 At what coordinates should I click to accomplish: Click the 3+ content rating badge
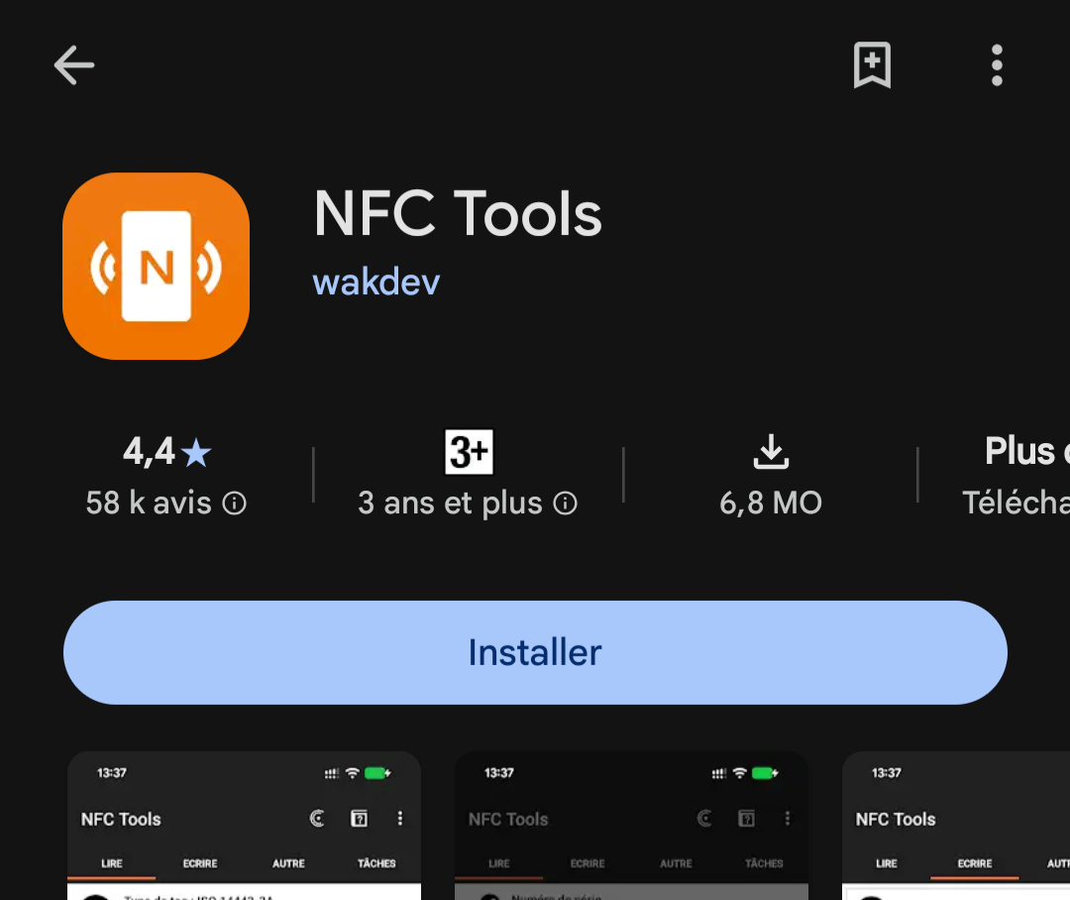click(469, 451)
